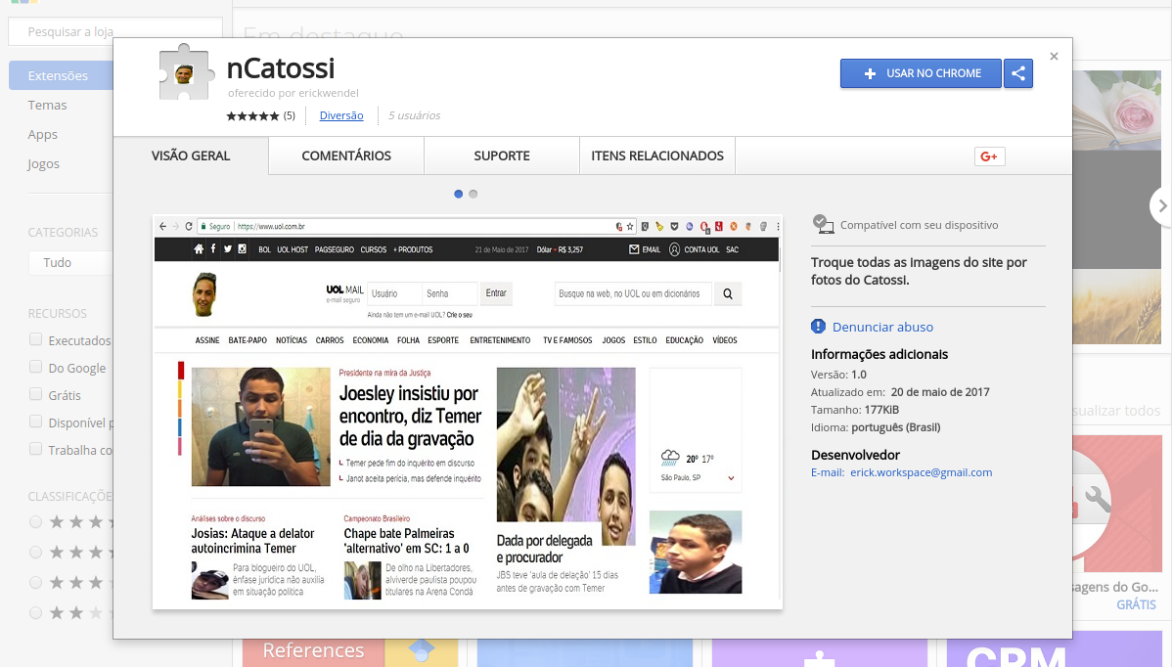Click the five-star rating of nCatossi

(x=252, y=115)
